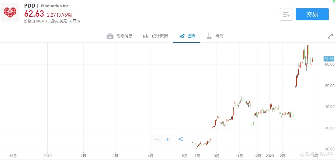336x160 pixels.
Task: Click the Pinduoduo Inc company name
Action: (55, 6)
